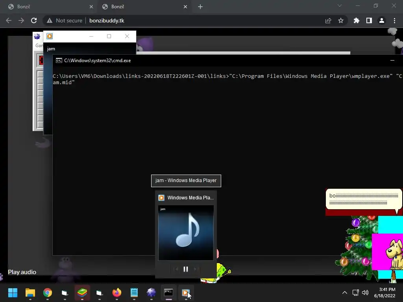Open a new browser tab
The height and width of the screenshot is (302, 403).
pyautogui.click(x=200, y=7)
